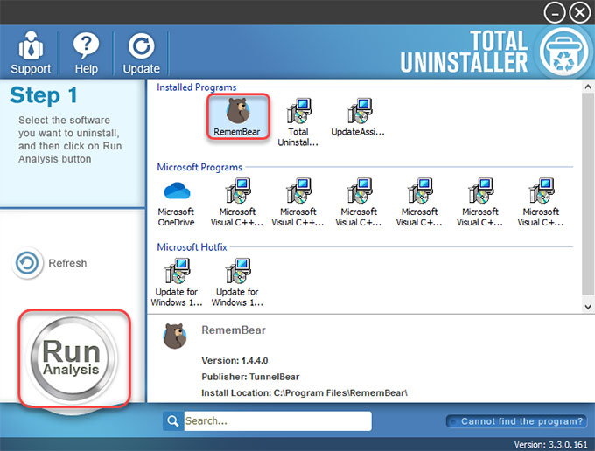Viewport: 595px width, 451px height.
Task: Start the Run Analysis button
Action: tap(72, 358)
